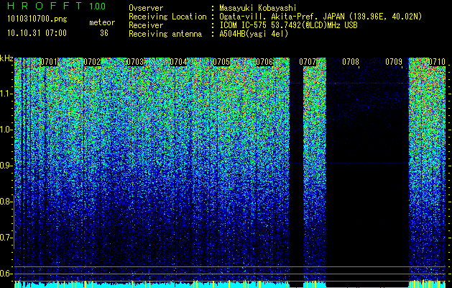
Task: Click the 0710 time marker
Action: [x=437, y=62]
